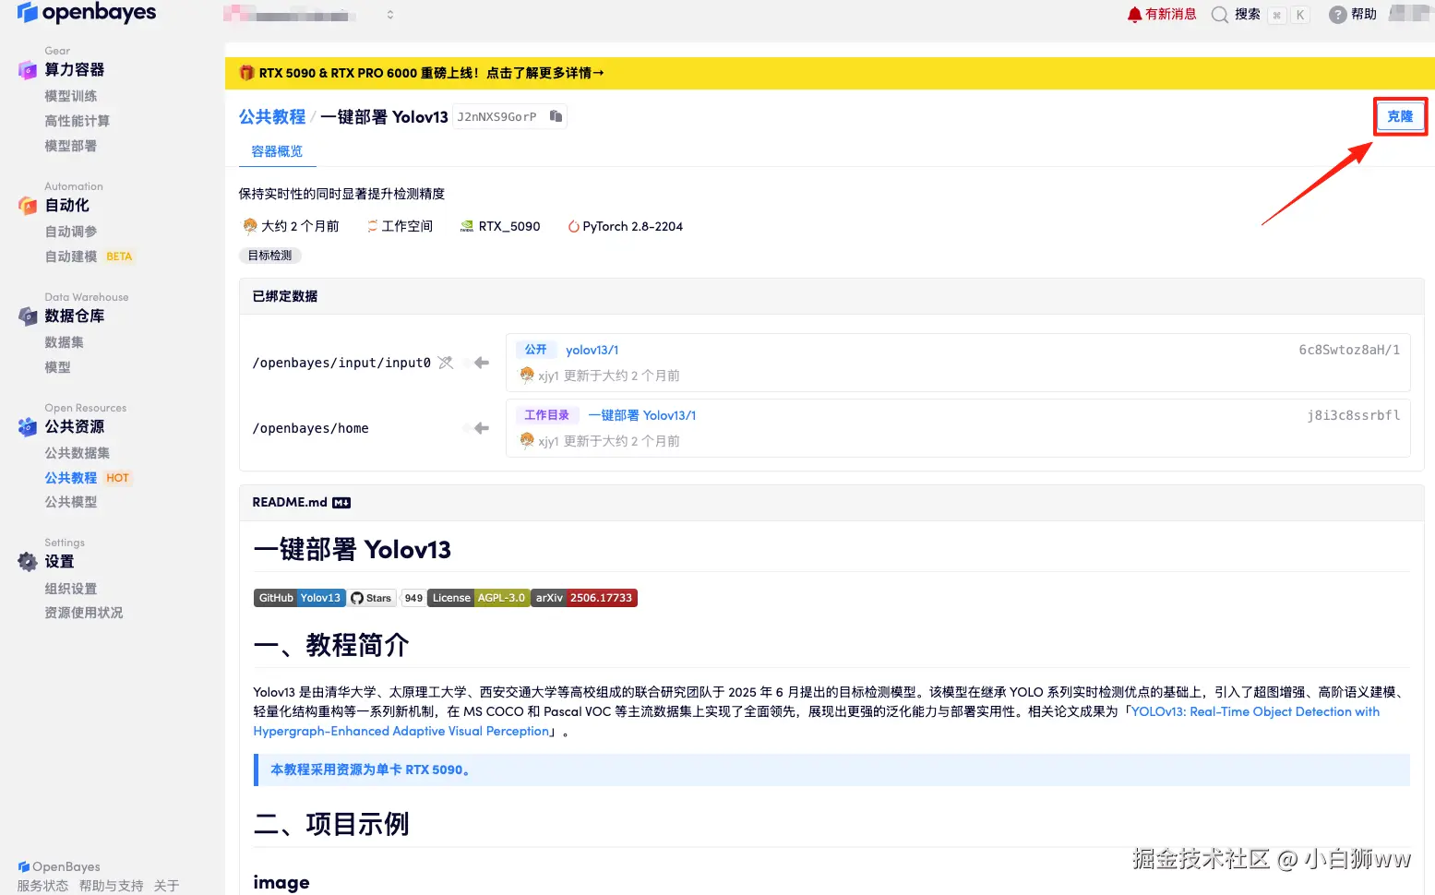Copy the tutorial ID J2nNXS9GorP
The image size is (1435, 895).
tap(556, 116)
